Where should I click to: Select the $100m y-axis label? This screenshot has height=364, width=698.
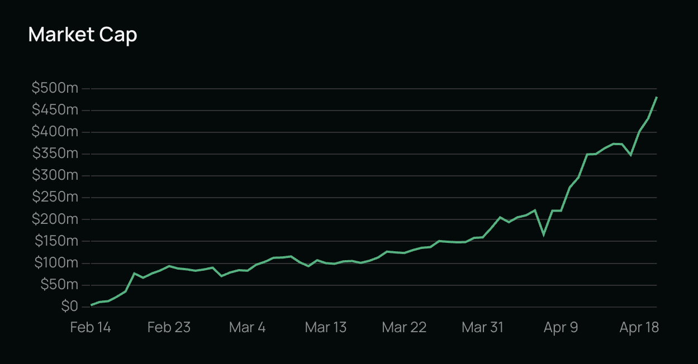click(56, 263)
